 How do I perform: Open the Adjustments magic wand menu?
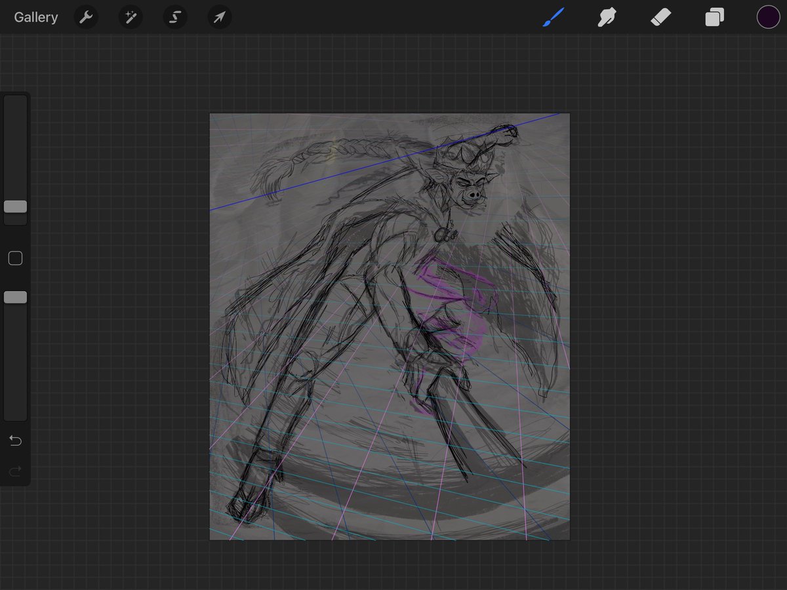click(131, 17)
